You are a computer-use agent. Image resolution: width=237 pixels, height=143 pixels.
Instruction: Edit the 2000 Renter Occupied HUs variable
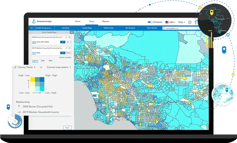(66, 37)
